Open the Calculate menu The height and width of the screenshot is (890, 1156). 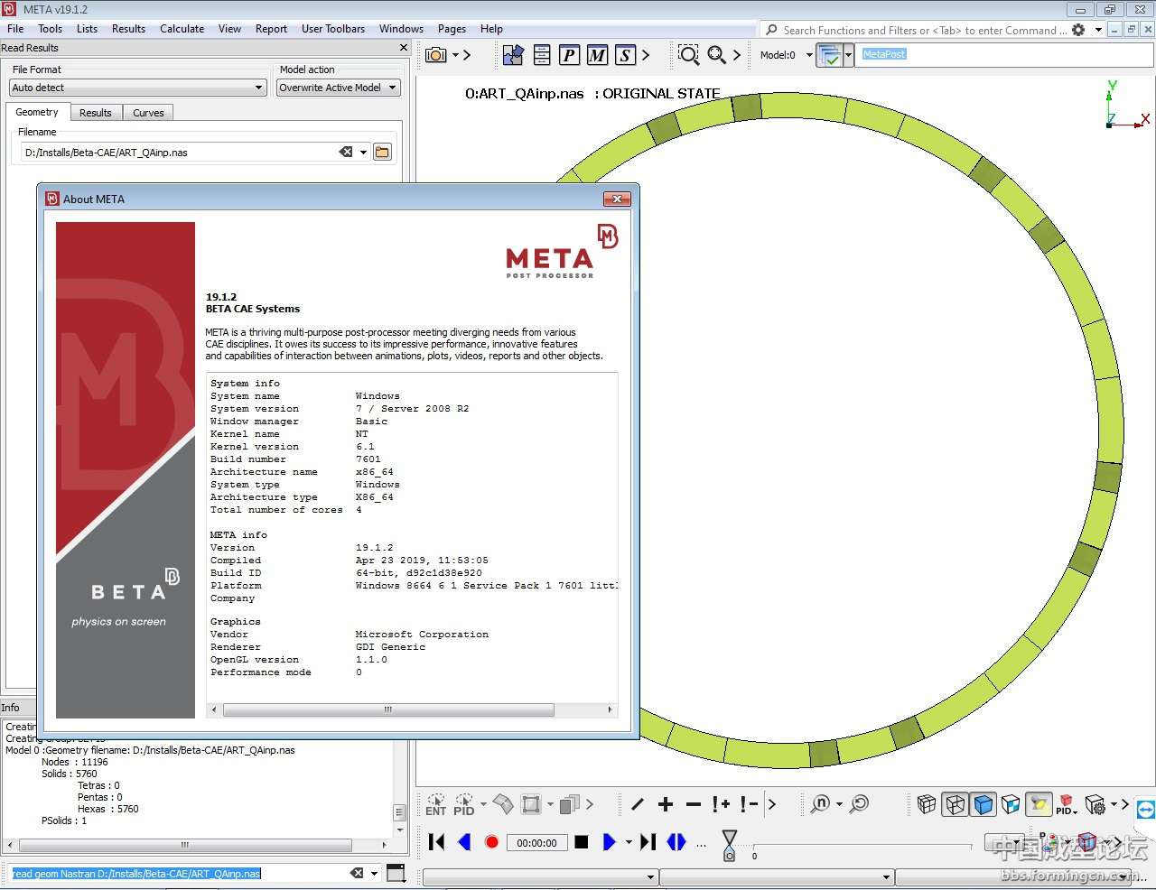(x=182, y=29)
